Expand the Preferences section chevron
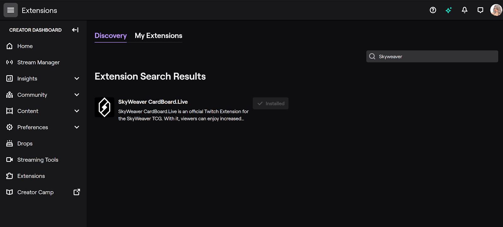 (x=77, y=127)
